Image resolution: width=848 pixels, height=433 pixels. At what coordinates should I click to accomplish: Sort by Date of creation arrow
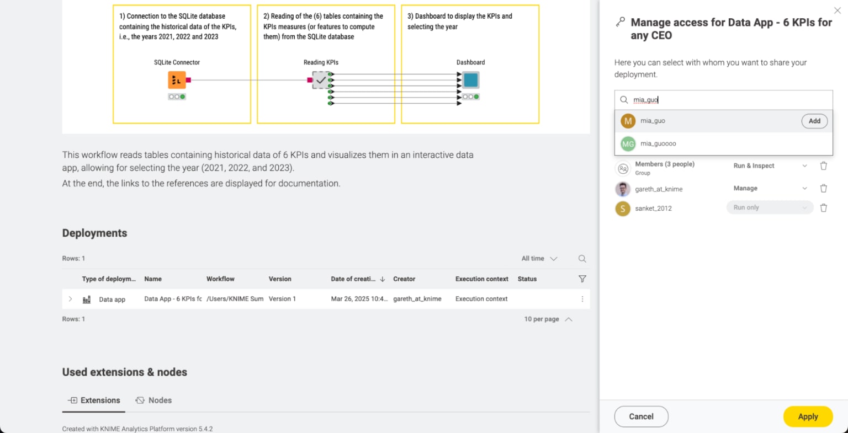383,279
